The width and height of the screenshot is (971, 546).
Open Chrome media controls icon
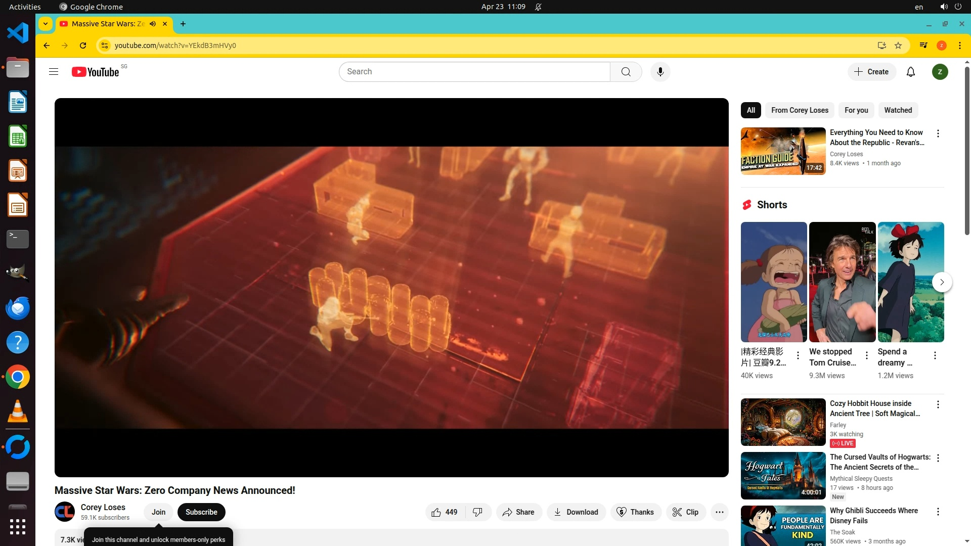click(923, 45)
